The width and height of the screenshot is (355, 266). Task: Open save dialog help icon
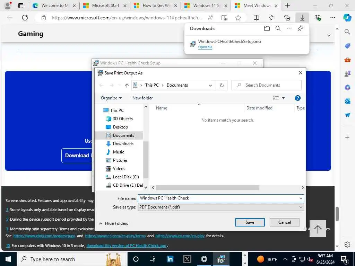pyautogui.click(x=298, y=98)
